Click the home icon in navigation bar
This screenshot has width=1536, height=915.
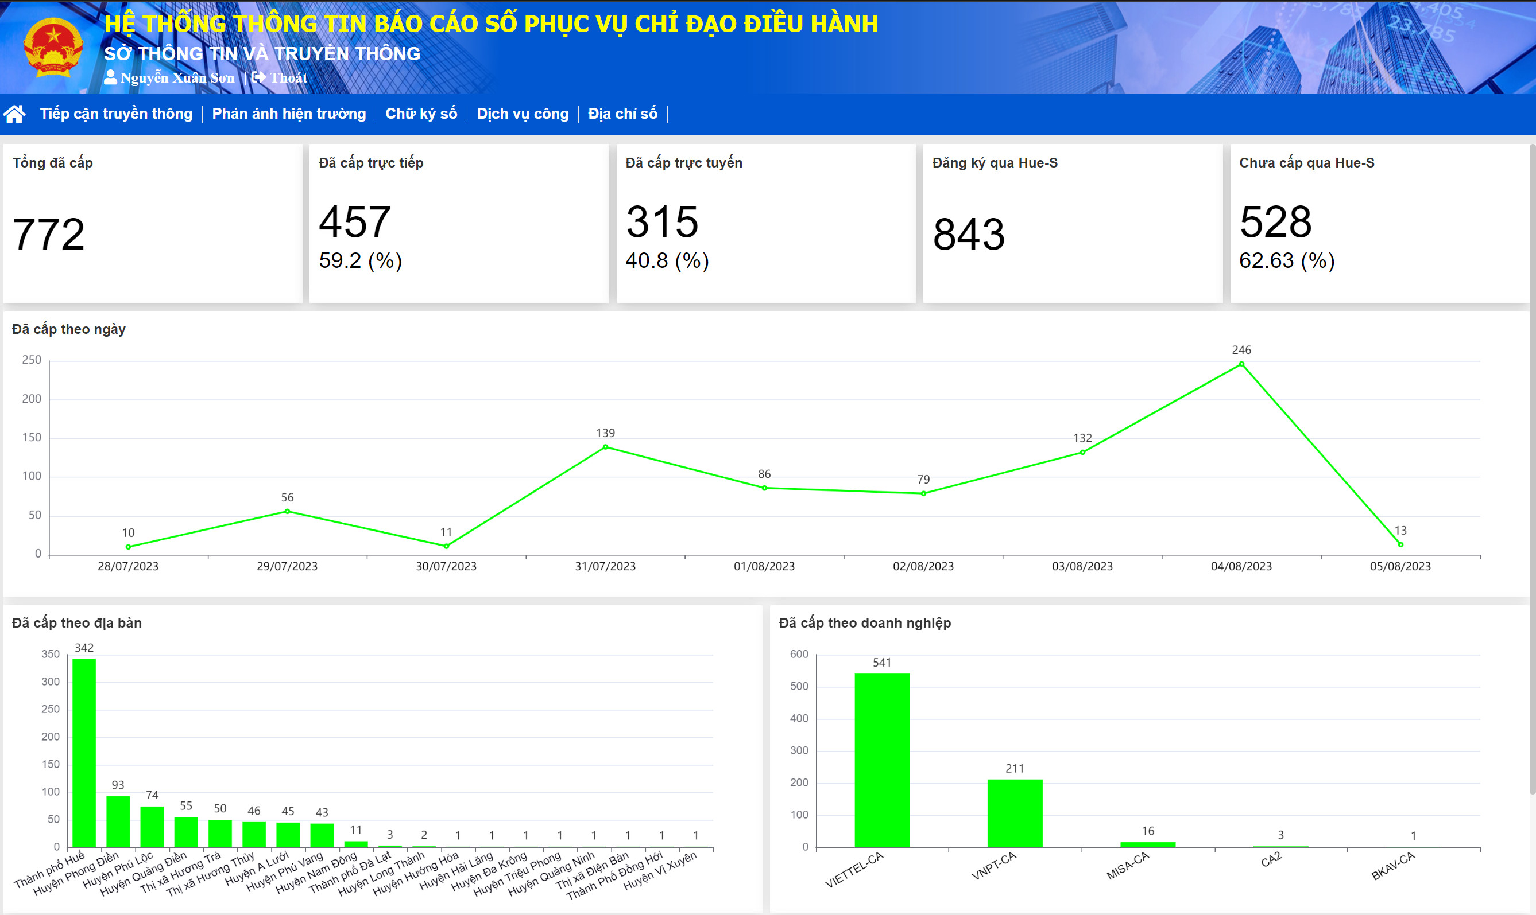click(x=14, y=114)
